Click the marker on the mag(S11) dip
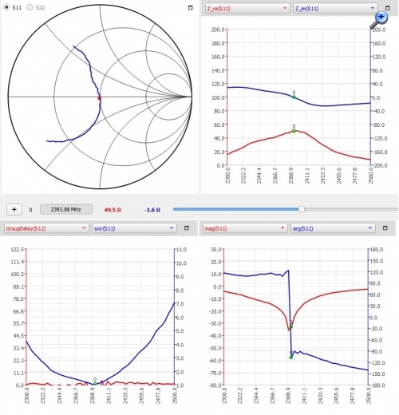Viewport: 399px width, 415px height. coord(291,326)
